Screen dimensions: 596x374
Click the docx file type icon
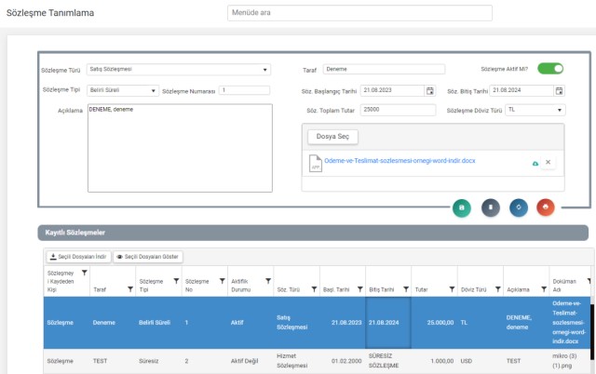click(315, 163)
